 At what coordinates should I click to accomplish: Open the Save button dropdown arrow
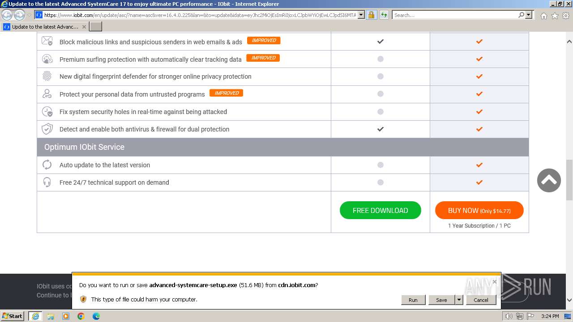459,300
